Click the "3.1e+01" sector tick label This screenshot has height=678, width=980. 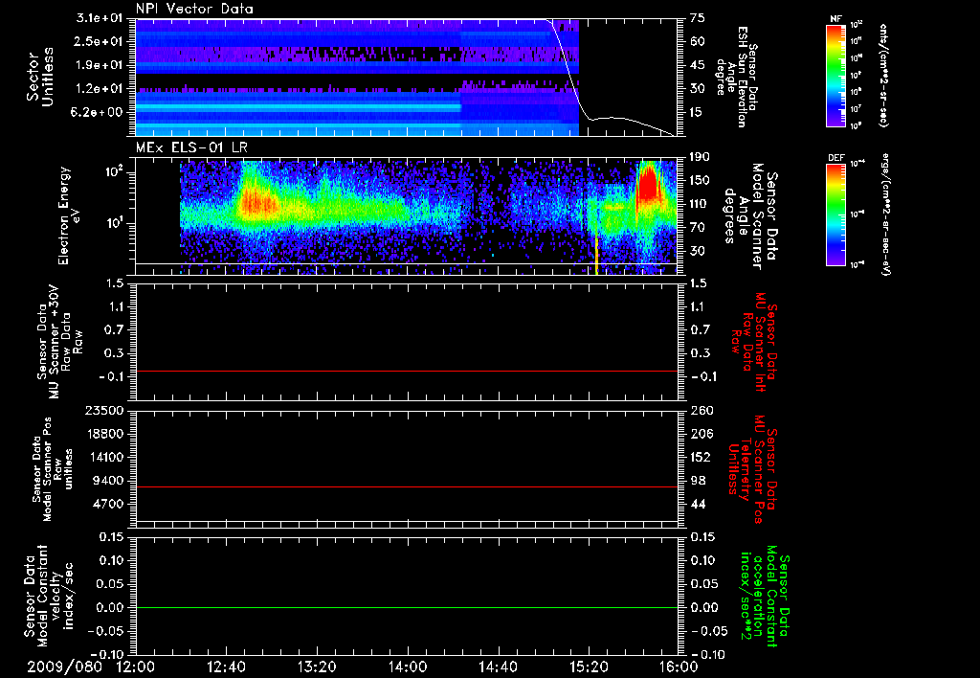[101, 18]
